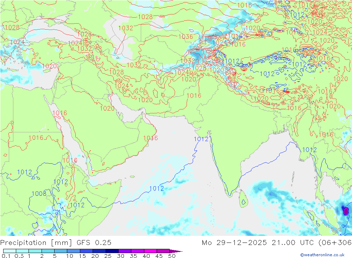Click the legend value label '25'

tap(108, 256)
